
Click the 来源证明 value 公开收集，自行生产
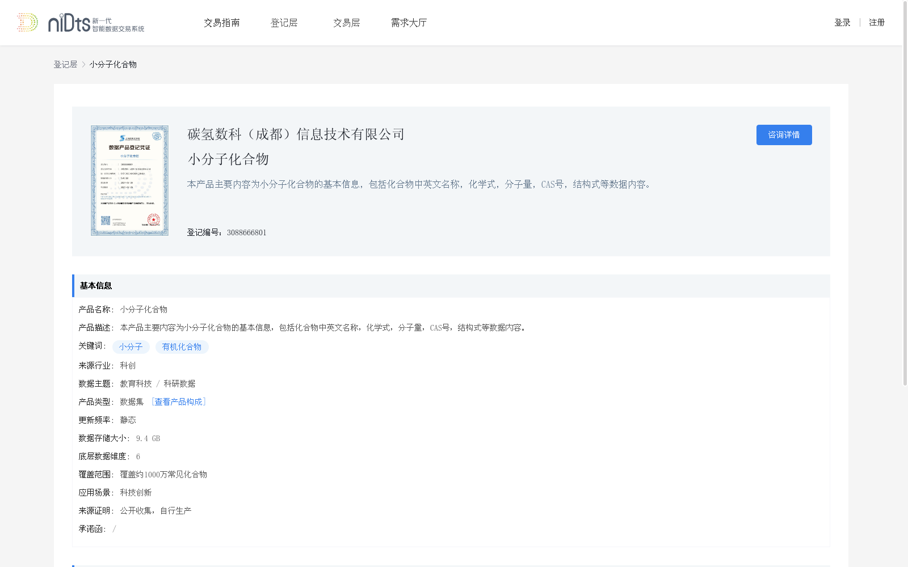pyautogui.click(x=155, y=511)
